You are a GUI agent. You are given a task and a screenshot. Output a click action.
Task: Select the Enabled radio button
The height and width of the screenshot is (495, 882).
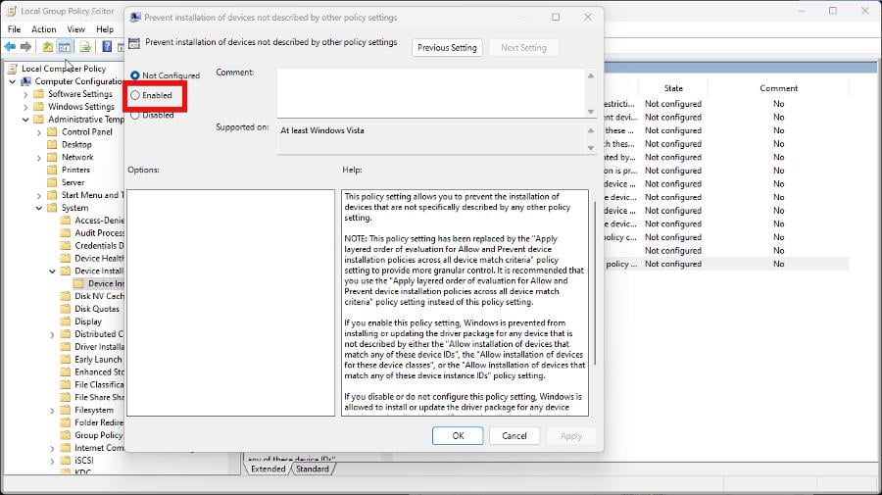[135, 96]
